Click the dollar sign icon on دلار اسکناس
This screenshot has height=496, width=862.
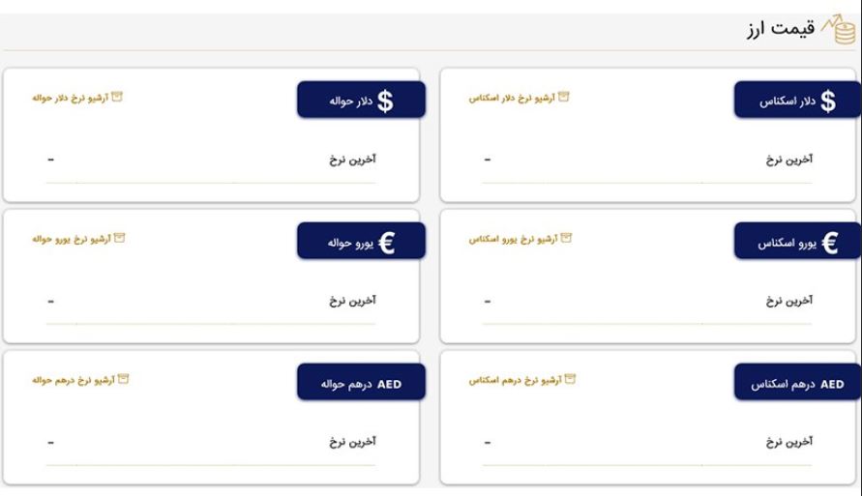(828, 102)
